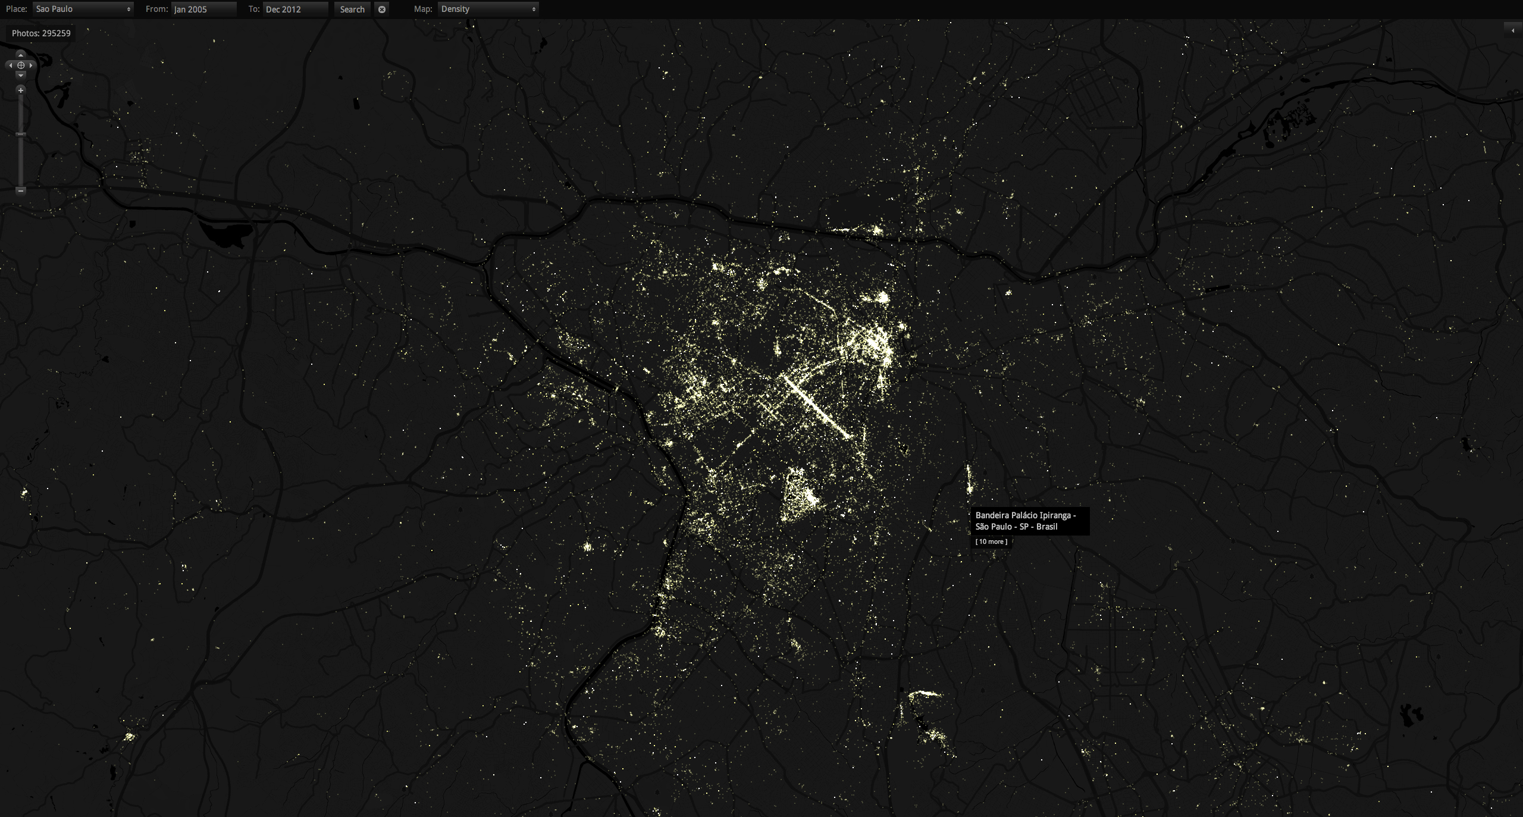
Task: Click the Bandeira Palácio Ipiranga tooltip title
Action: click(x=1026, y=521)
